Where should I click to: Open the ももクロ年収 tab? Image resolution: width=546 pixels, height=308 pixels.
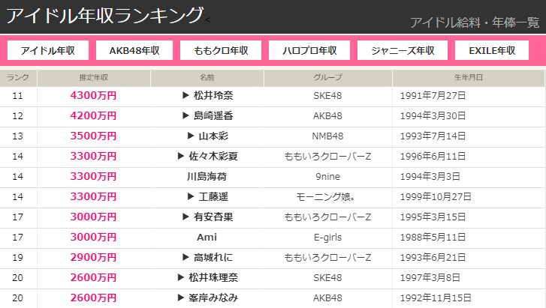click(x=221, y=50)
